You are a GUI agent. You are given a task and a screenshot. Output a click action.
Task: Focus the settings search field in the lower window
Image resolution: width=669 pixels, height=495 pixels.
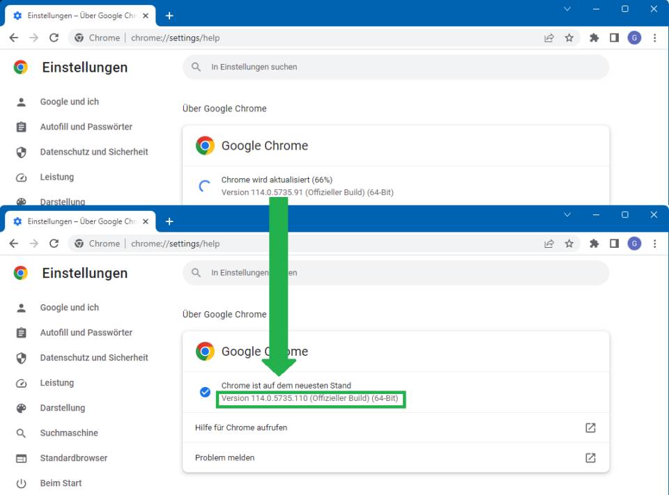(396, 272)
